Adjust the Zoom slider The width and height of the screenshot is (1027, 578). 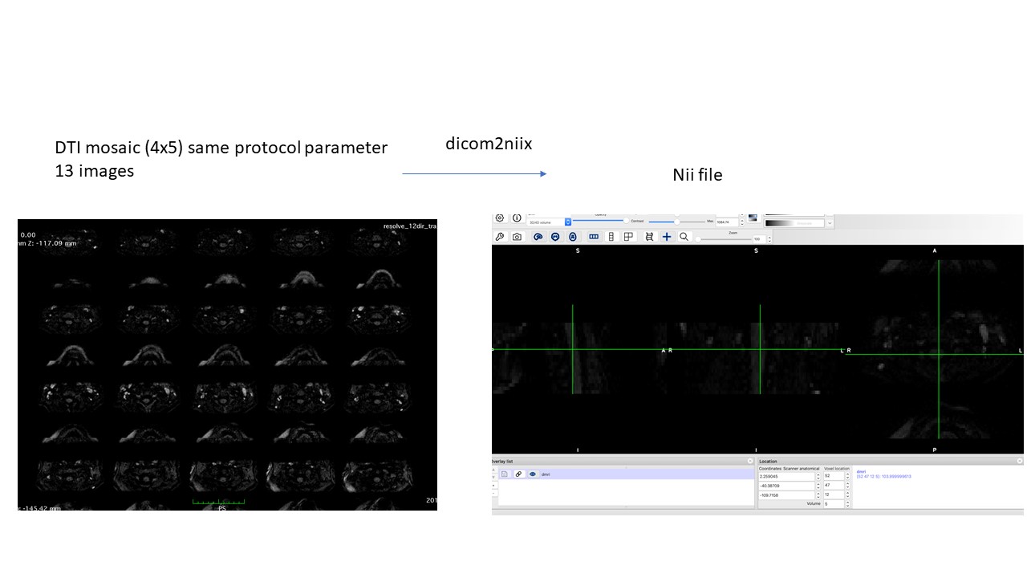[725, 238]
